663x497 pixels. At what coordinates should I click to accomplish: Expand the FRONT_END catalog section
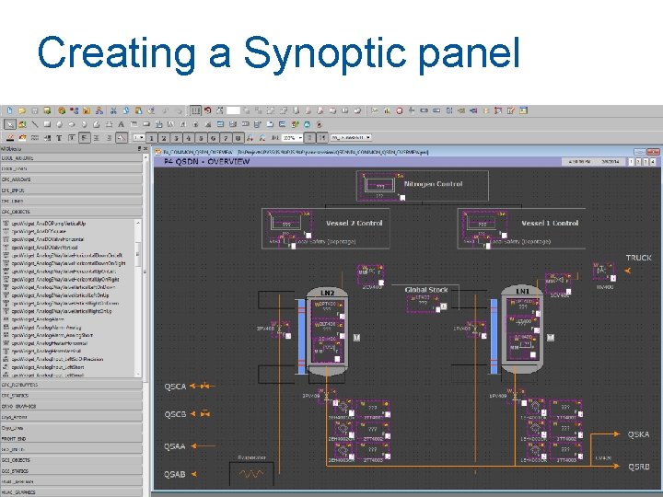[72, 439]
